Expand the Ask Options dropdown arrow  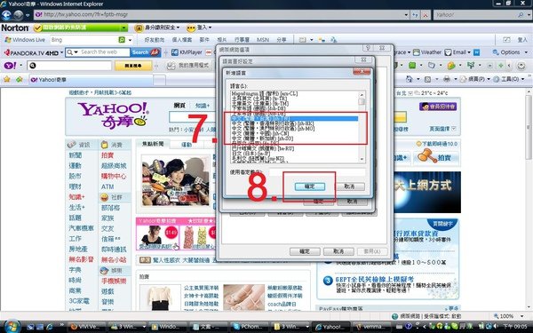point(526,52)
